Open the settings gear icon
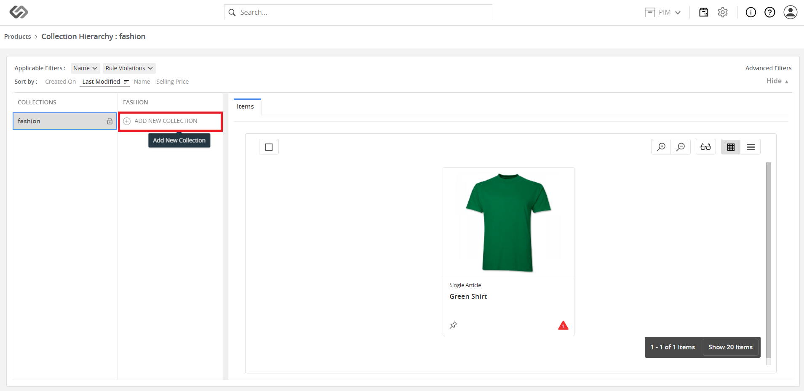The image size is (804, 391). [723, 12]
